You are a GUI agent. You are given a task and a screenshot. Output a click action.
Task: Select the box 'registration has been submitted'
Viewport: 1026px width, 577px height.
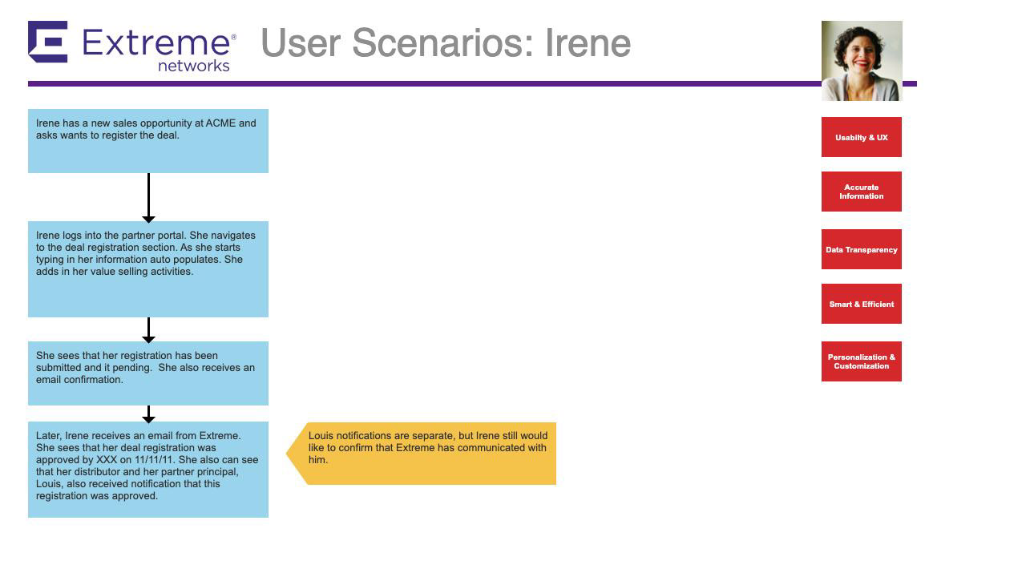(148, 373)
